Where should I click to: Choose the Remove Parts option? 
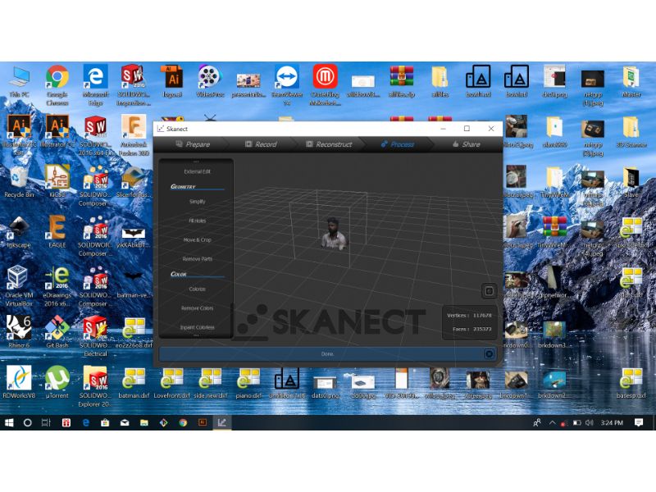[197, 259]
